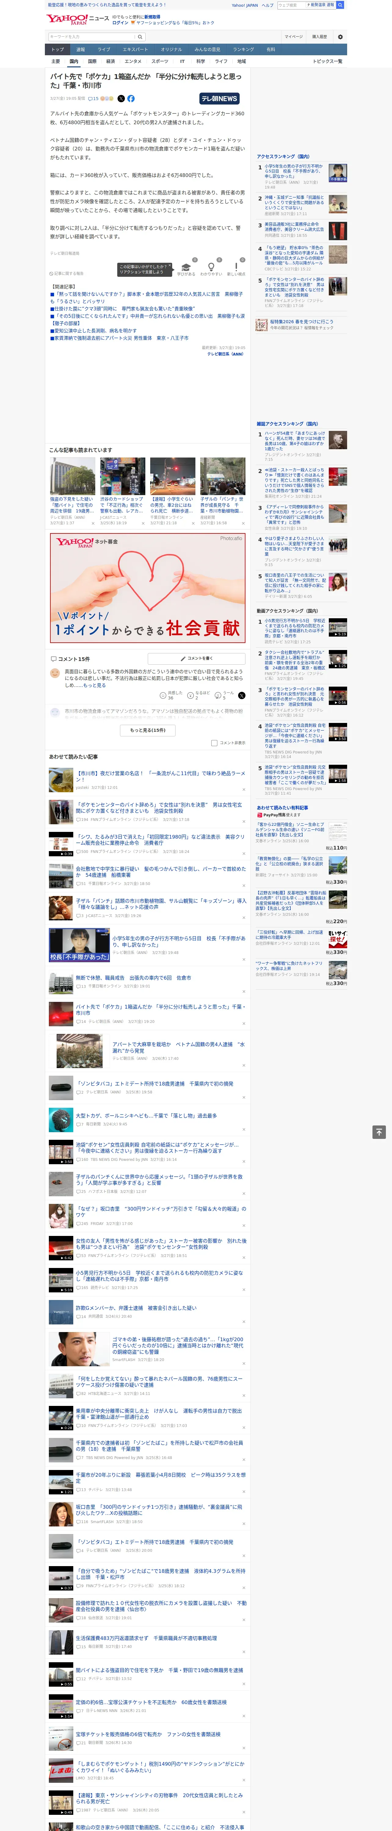Click the 記事に関する報告 report icon link
Viewport: 392px width, 1831px height.
coord(67,274)
